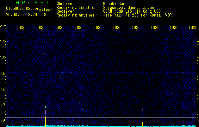Click the 1830 time axis label

pyautogui.click(x=193, y=27)
